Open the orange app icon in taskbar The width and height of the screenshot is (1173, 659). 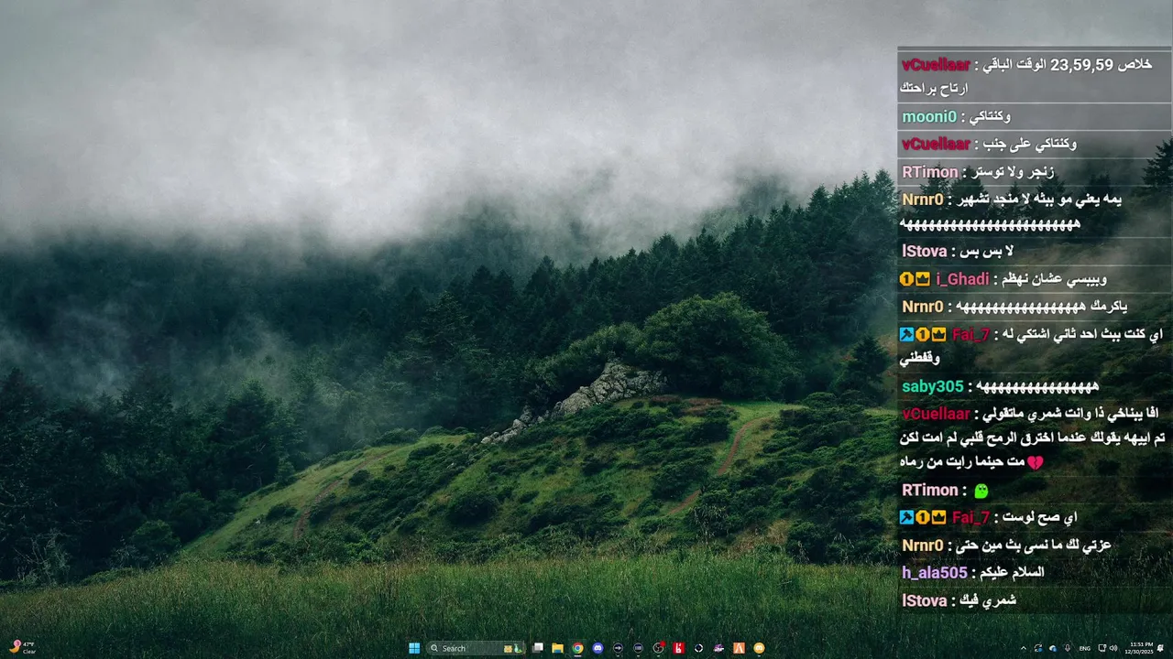tap(739, 648)
